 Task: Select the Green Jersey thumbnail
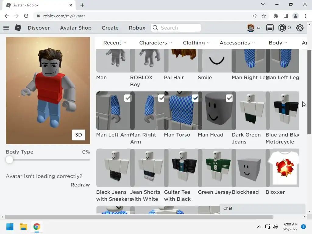215,168
